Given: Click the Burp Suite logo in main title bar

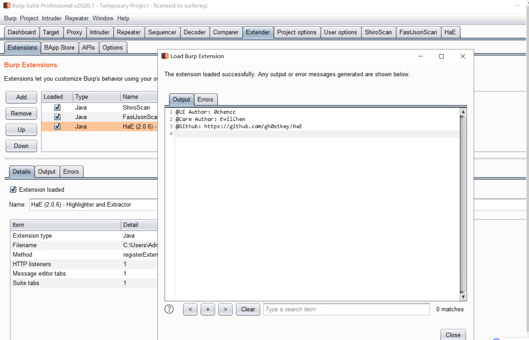Looking at the screenshot, I should 7,6.
